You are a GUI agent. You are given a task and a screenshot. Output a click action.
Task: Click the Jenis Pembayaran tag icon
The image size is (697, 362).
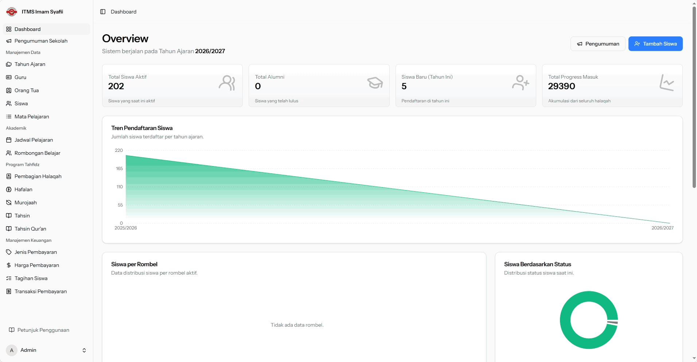pos(9,252)
